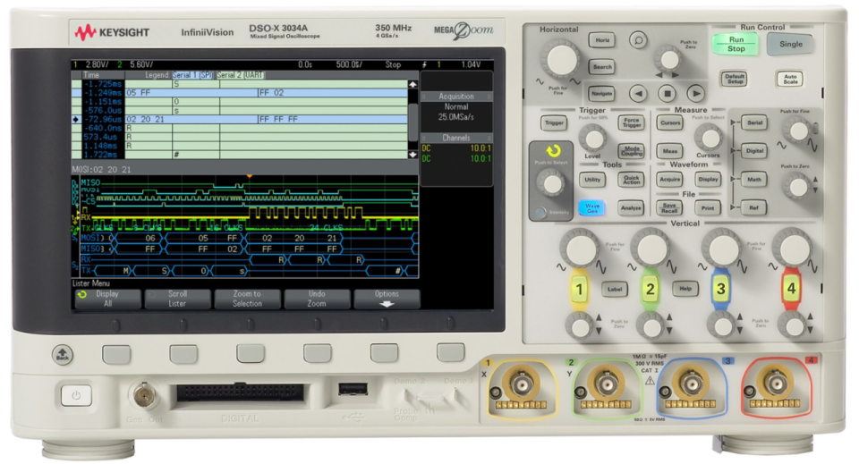
Task: Push the Horiz key
Action: click(601, 40)
